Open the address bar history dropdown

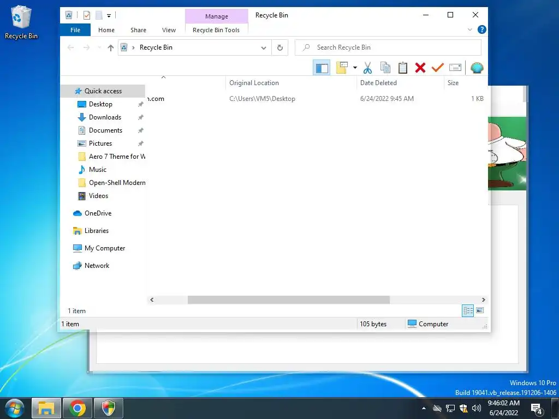[x=264, y=48]
